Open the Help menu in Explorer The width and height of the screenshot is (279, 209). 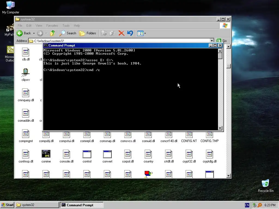(x=77, y=26)
